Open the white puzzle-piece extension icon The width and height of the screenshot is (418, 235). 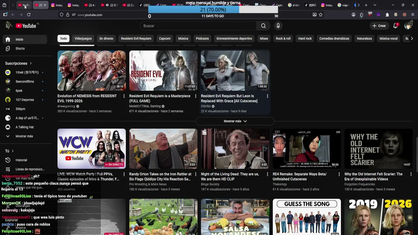387,15
